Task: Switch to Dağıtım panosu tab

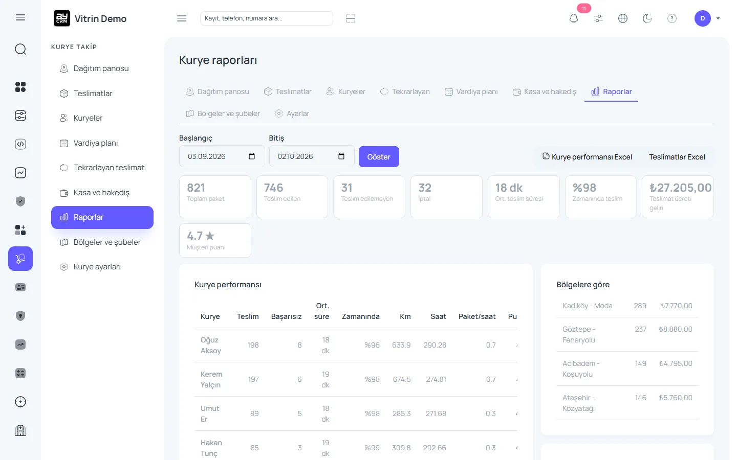Action: 218,91
